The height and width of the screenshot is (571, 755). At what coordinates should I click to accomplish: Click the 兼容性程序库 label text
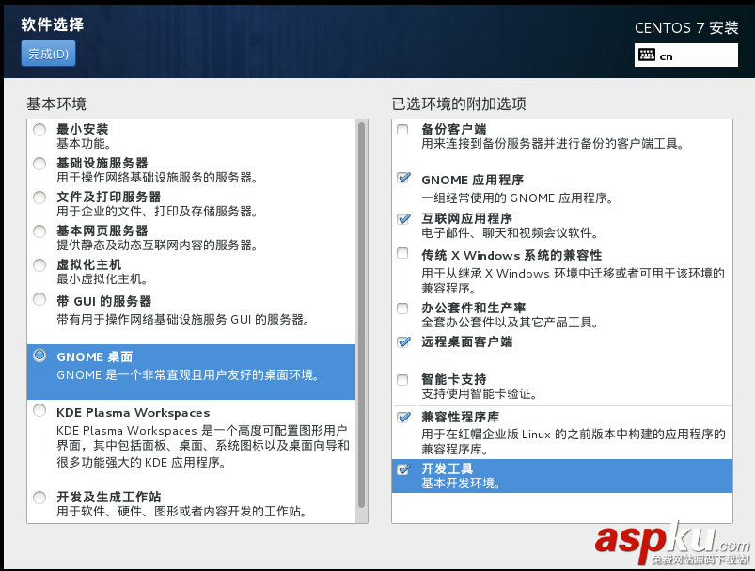pyautogui.click(x=461, y=417)
